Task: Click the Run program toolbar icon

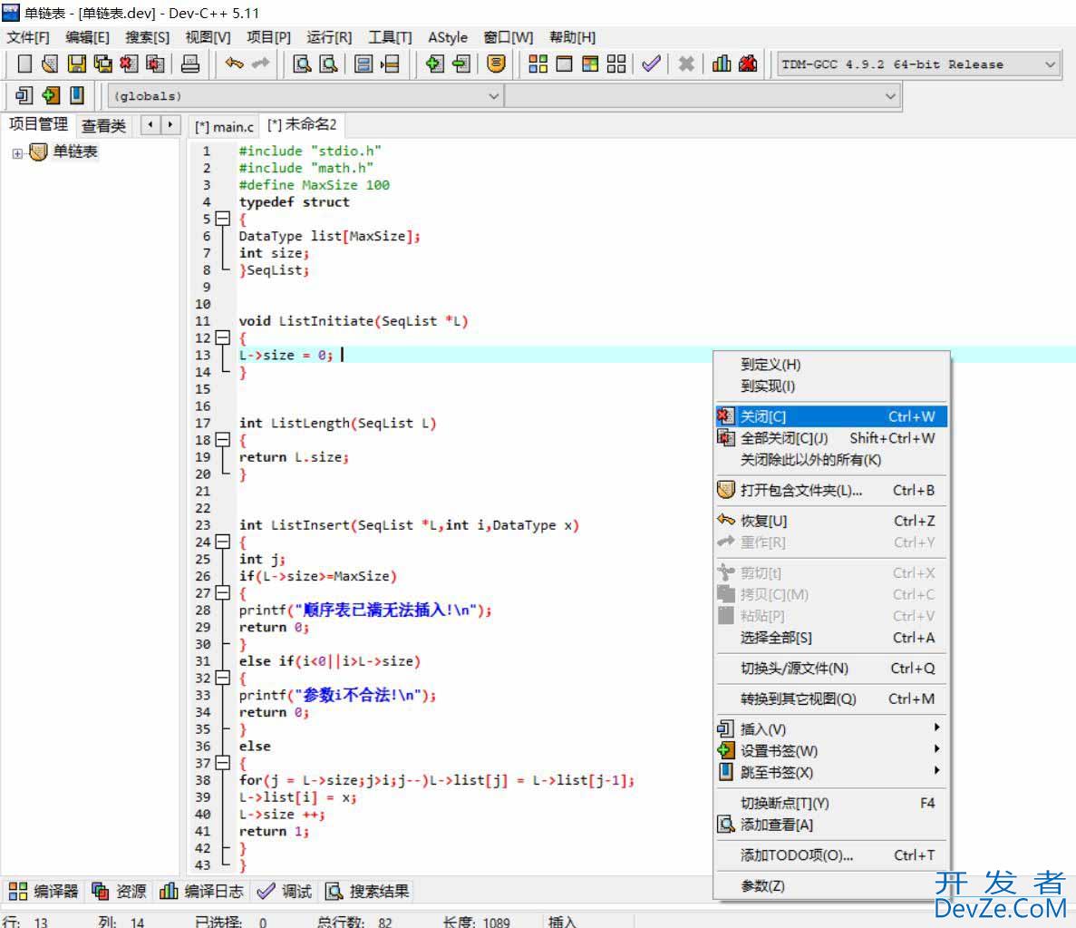Action: click(564, 63)
